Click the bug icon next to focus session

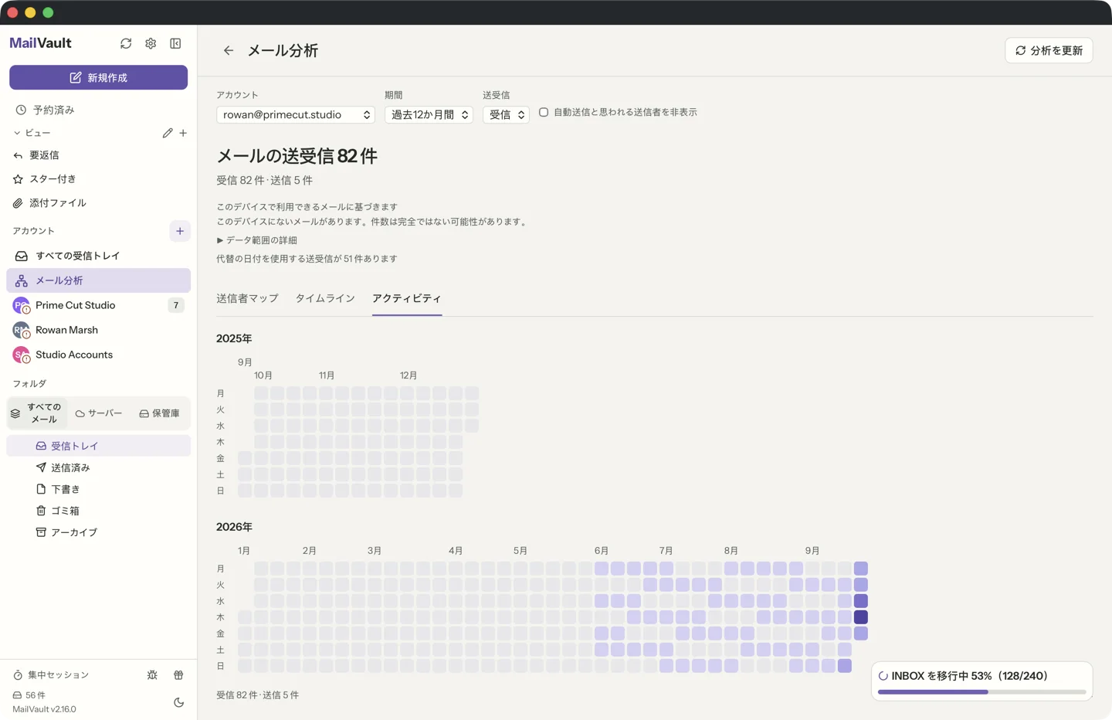coord(152,675)
